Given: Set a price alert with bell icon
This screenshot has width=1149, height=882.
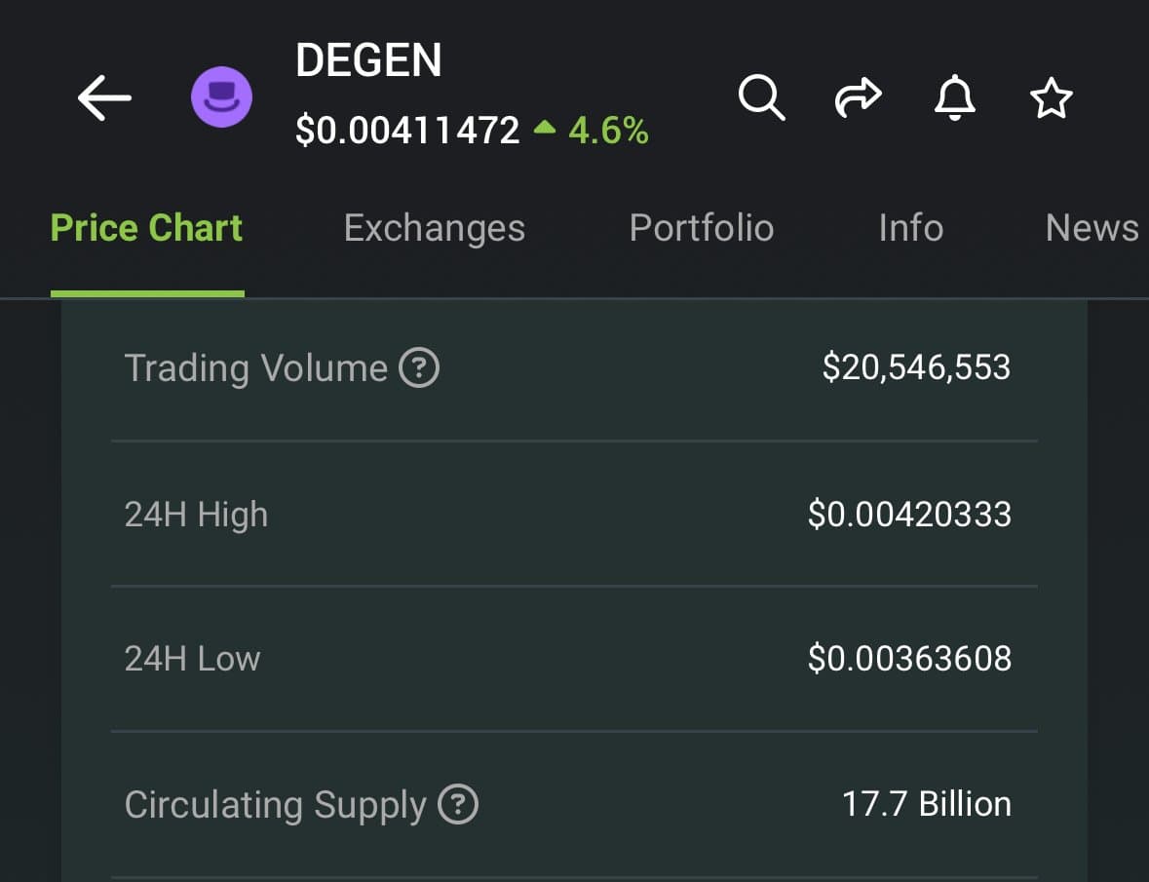Looking at the screenshot, I should click(x=954, y=98).
